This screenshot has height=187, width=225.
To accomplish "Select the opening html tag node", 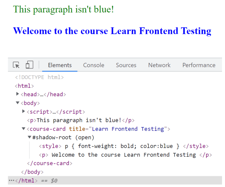I will pyautogui.click(x=24, y=86).
